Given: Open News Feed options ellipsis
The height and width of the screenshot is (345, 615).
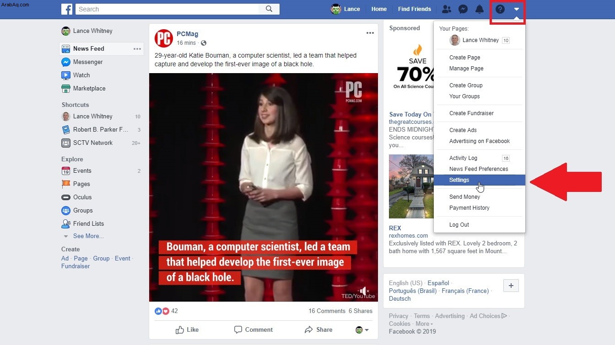Looking at the screenshot, I should pyautogui.click(x=137, y=49).
